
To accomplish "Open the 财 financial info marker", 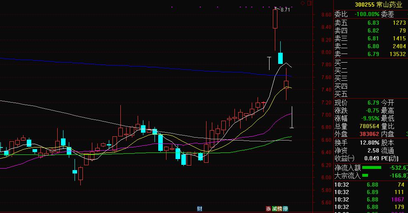I will click(199, 208).
